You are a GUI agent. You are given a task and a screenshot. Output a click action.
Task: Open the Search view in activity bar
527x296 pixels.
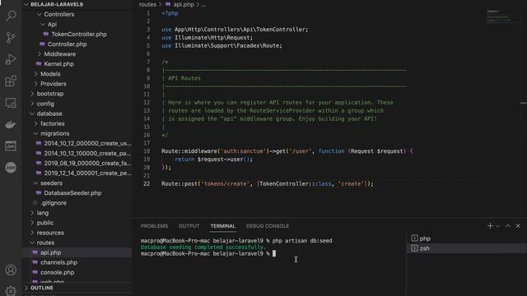11,16
